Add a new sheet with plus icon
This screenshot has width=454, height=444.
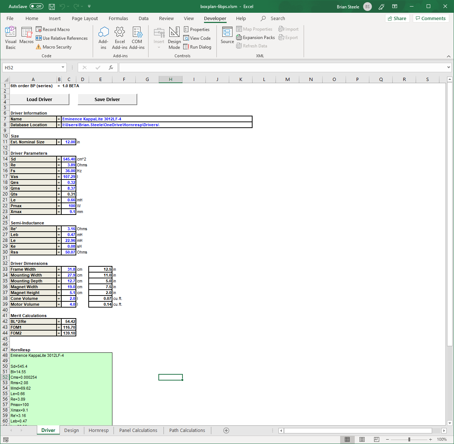pyautogui.click(x=226, y=431)
